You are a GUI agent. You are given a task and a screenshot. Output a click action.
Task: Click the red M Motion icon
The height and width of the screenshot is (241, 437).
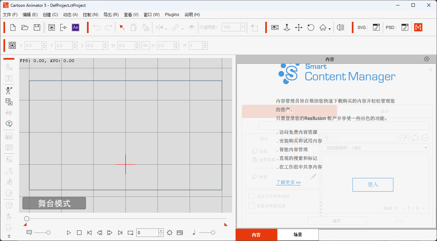coord(418,28)
